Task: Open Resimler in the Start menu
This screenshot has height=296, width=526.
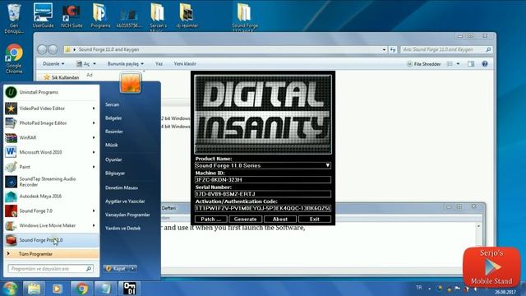Action: (114, 132)
